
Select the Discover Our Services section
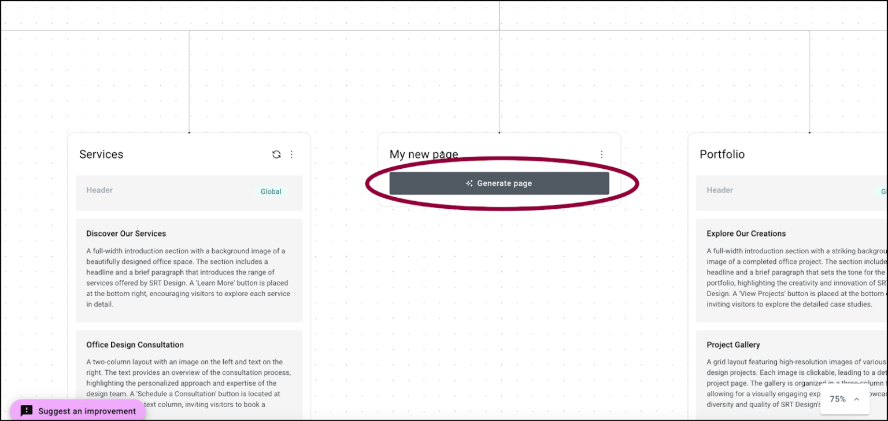pyautogui.click(x=189, y=269)
